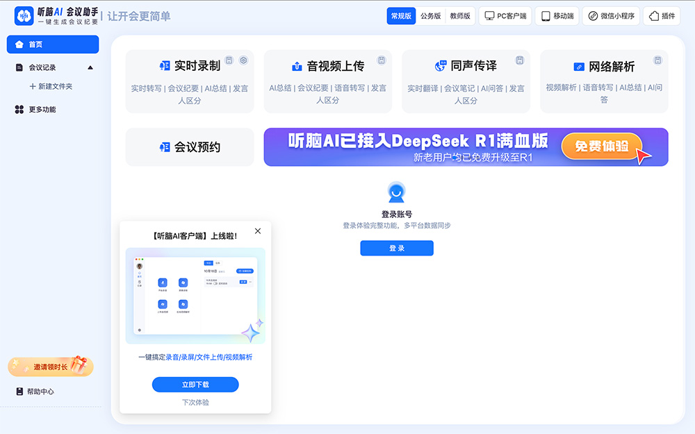Open the 会议预约 card
This screenshot has width=695, height=434.
pyautogui.click(x=190, y=147)
